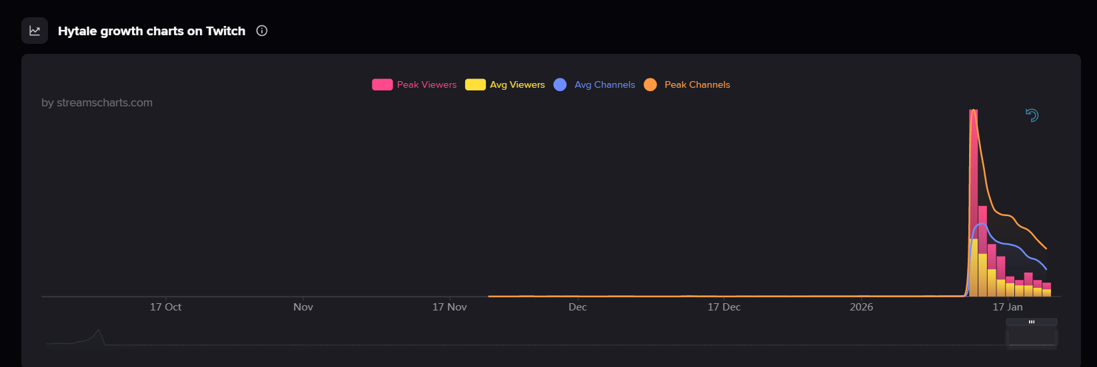The width and height of the screenshot is (1097, 367).
Task: Select the range navigator handle grip
Action: pyautogui.click(x=1032, y=322)
